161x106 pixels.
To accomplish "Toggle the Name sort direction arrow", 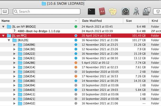I will coord(76,21).
